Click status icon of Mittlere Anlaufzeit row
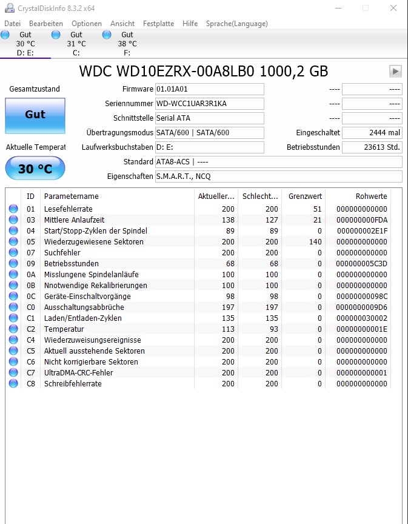The height and width of the screenshot is (524, 408). pyautogui.click(x=13, y=220)
